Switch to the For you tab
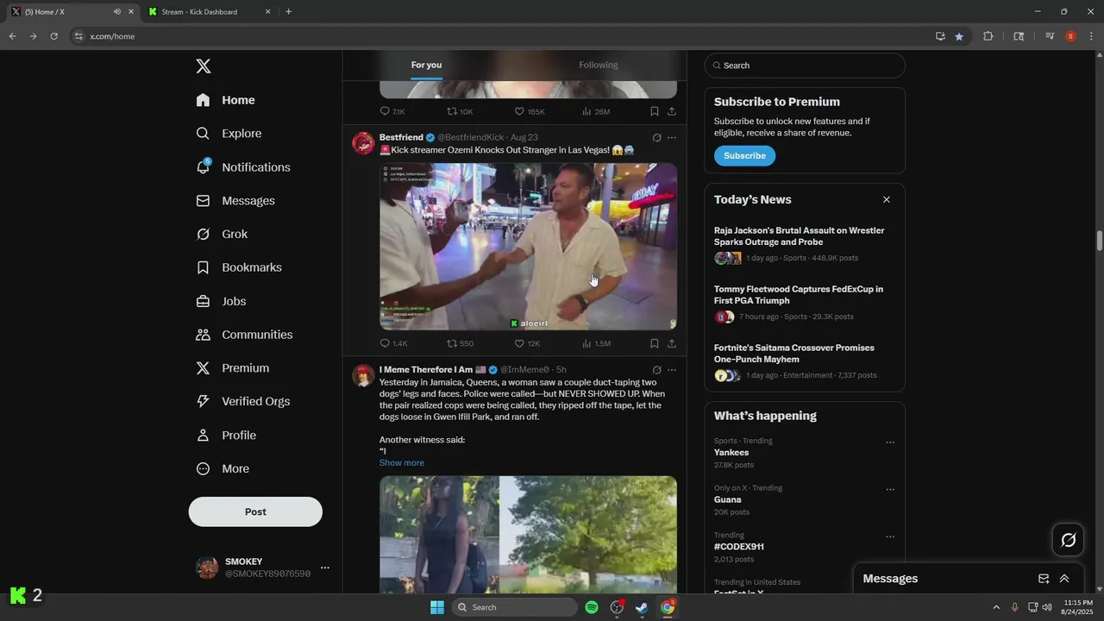Screen dimensions: 1104x621 tap(426, 65)
